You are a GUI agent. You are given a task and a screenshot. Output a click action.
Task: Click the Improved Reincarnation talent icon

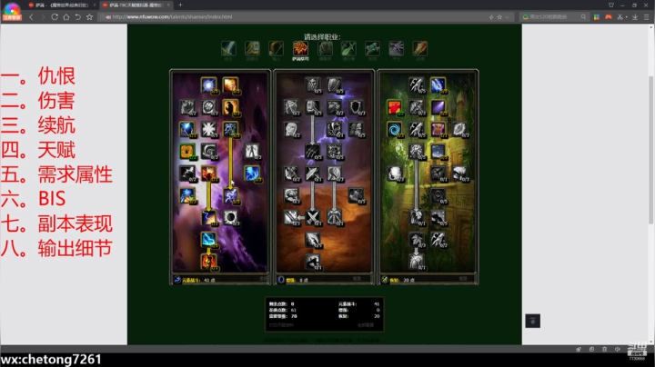coord(394,107)
